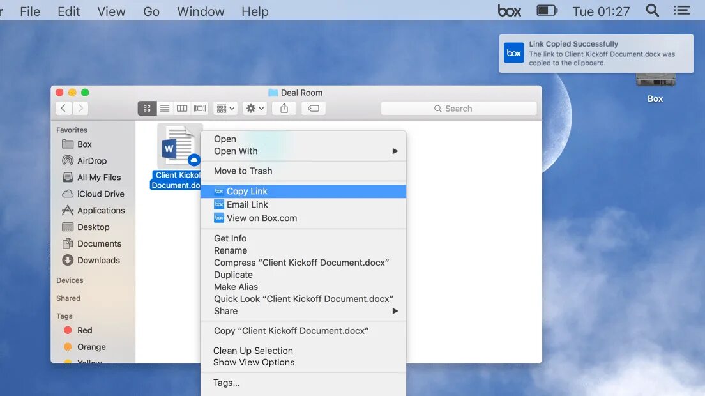
Task: Choose Copy "Client Kickoff Document.docx"
Action: [303, 331]
